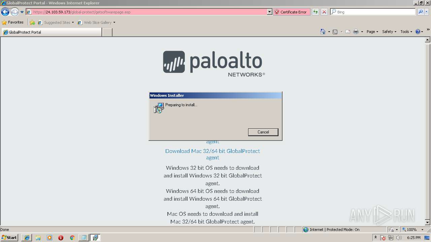
Task: Open the Windows Start menu
Action: 9,238
